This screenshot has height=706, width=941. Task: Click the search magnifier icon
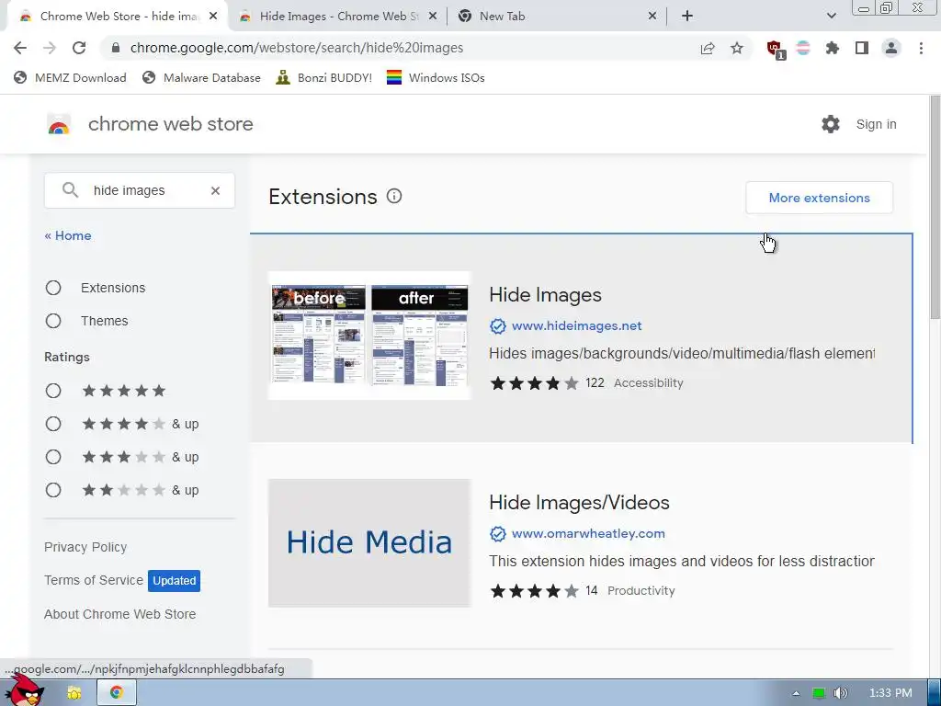point(70,191)
